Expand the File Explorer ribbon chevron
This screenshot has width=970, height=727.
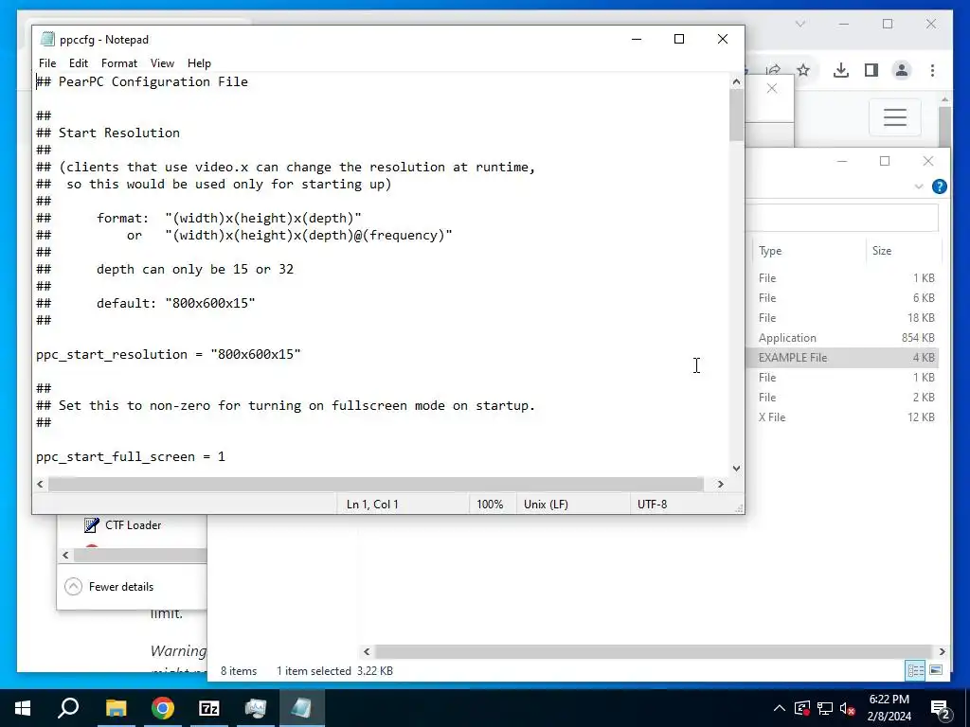pyautogui.click(x=919, y=186)
